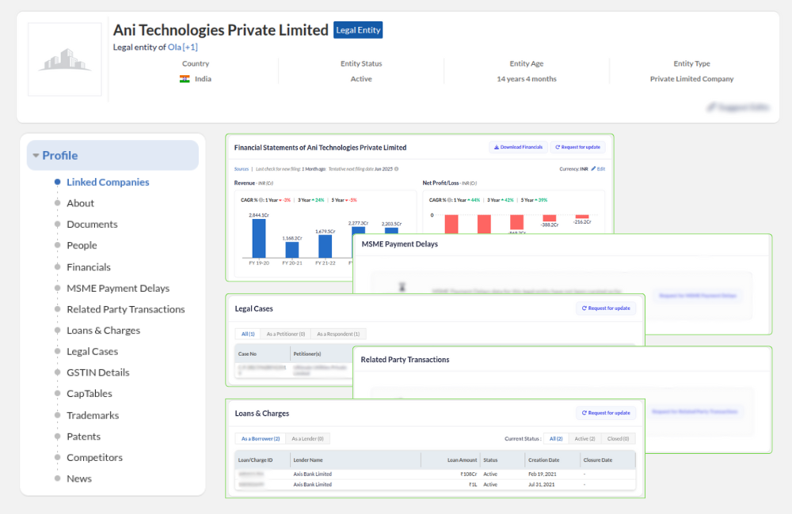The height and width of the screenshot is (514, 792).
Task: Expand the [+1] linked entities next to Ola
Action: pos(190,47)
